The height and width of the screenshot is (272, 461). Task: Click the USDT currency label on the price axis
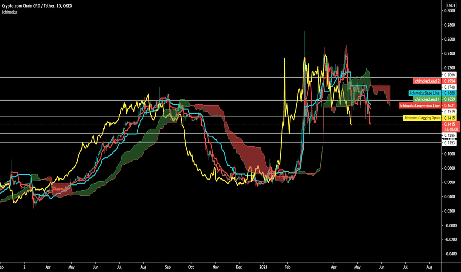click(451, 5)
